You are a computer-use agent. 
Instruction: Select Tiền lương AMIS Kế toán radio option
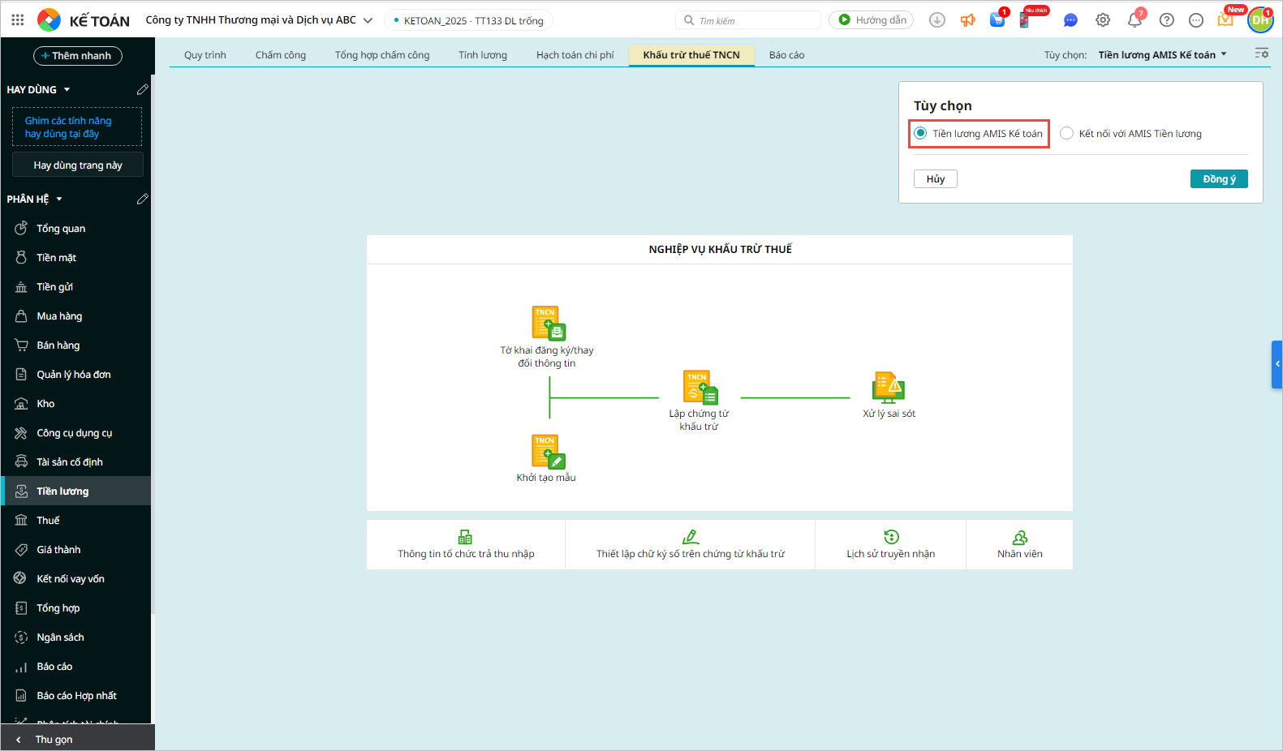[920, 134]
